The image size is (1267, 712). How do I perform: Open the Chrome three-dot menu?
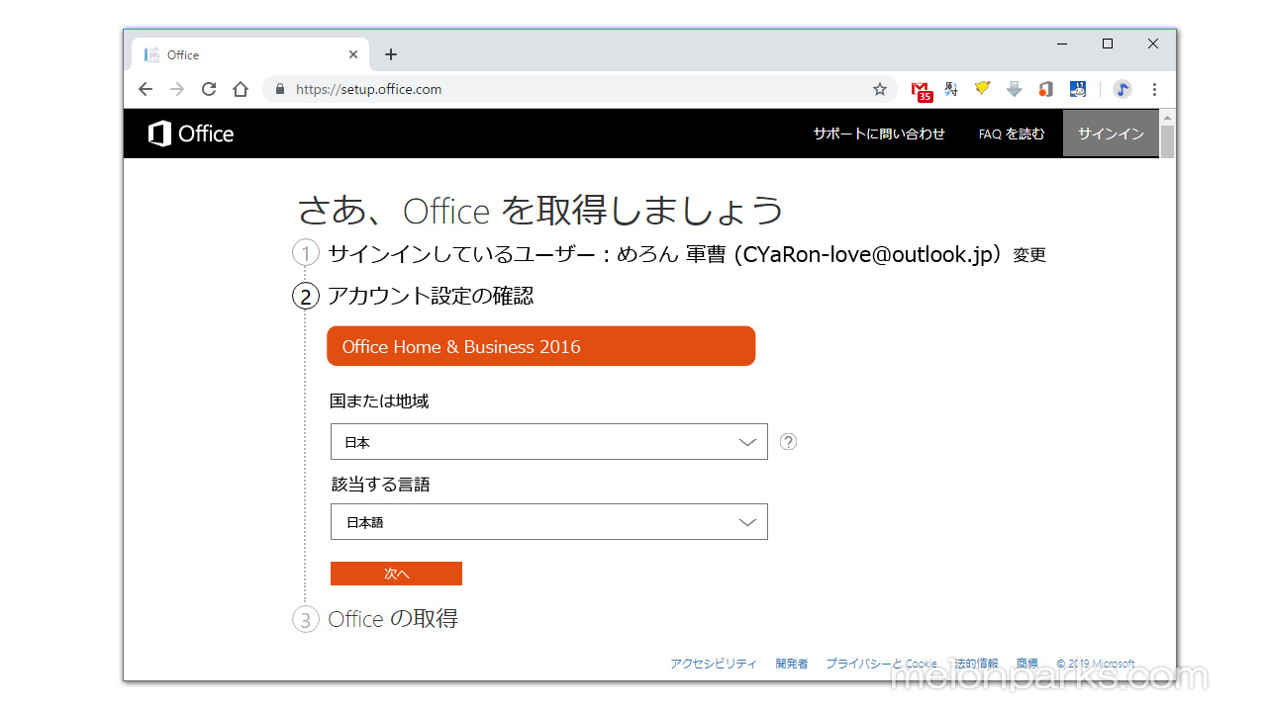coord(1154,89)
